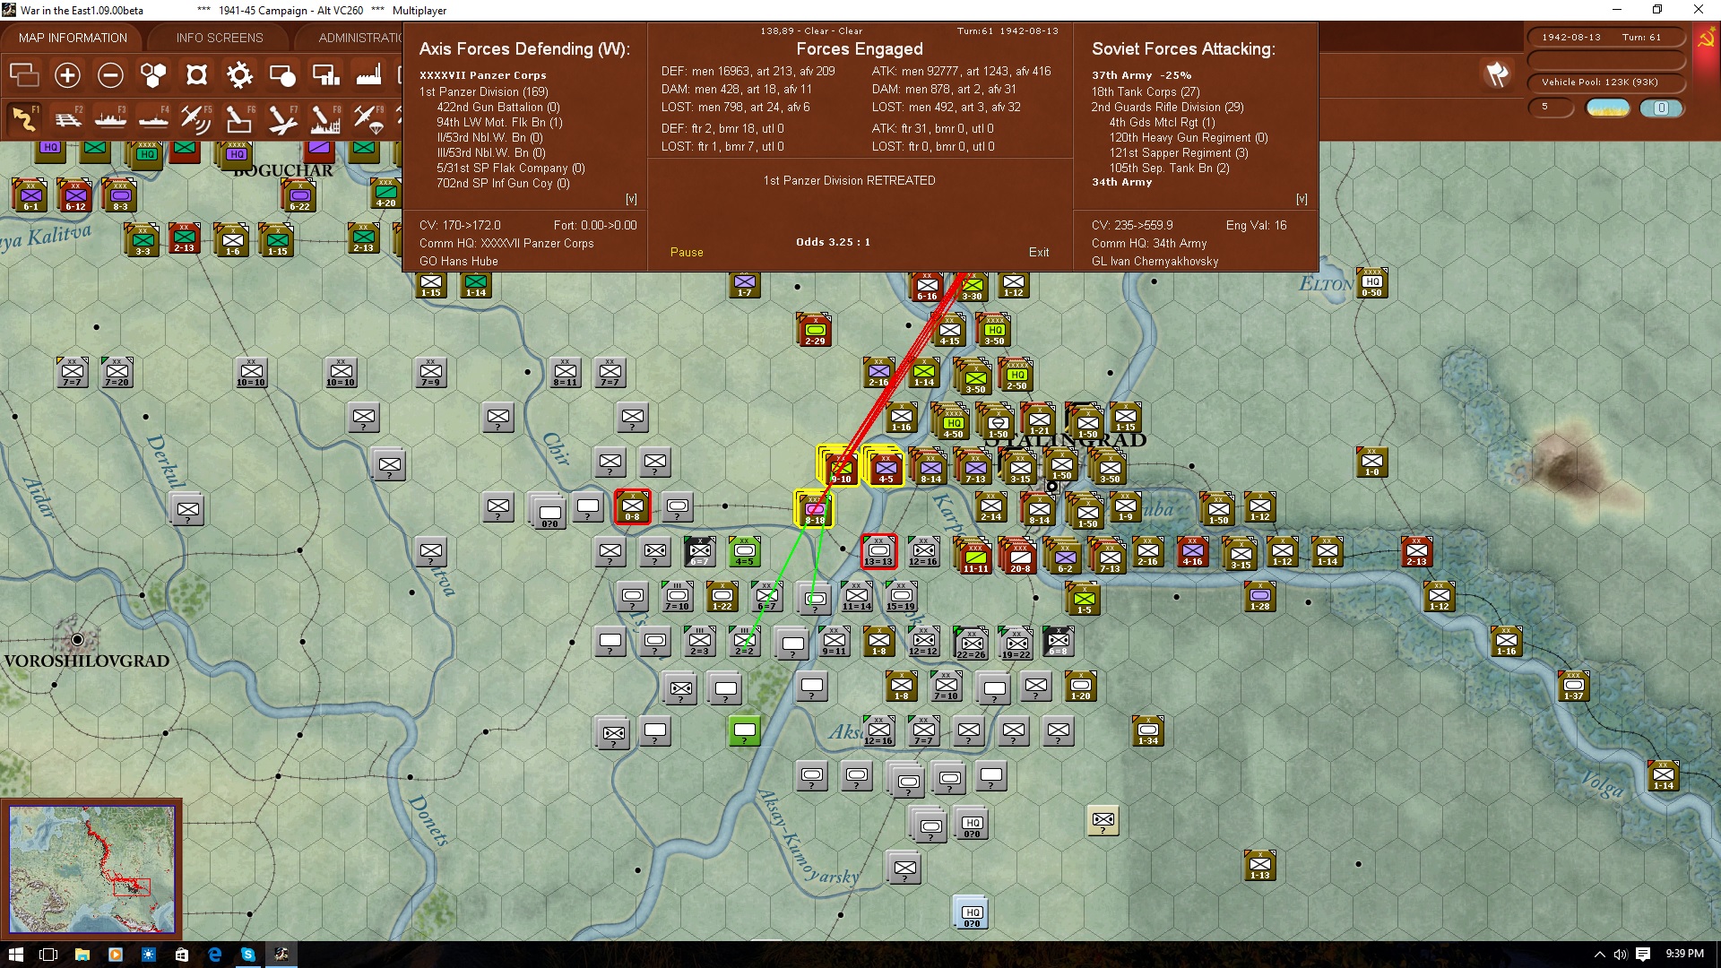Open Windows Start menu
The width and height of the screenshot is (1721, 968).
click(x=15, y=954)
